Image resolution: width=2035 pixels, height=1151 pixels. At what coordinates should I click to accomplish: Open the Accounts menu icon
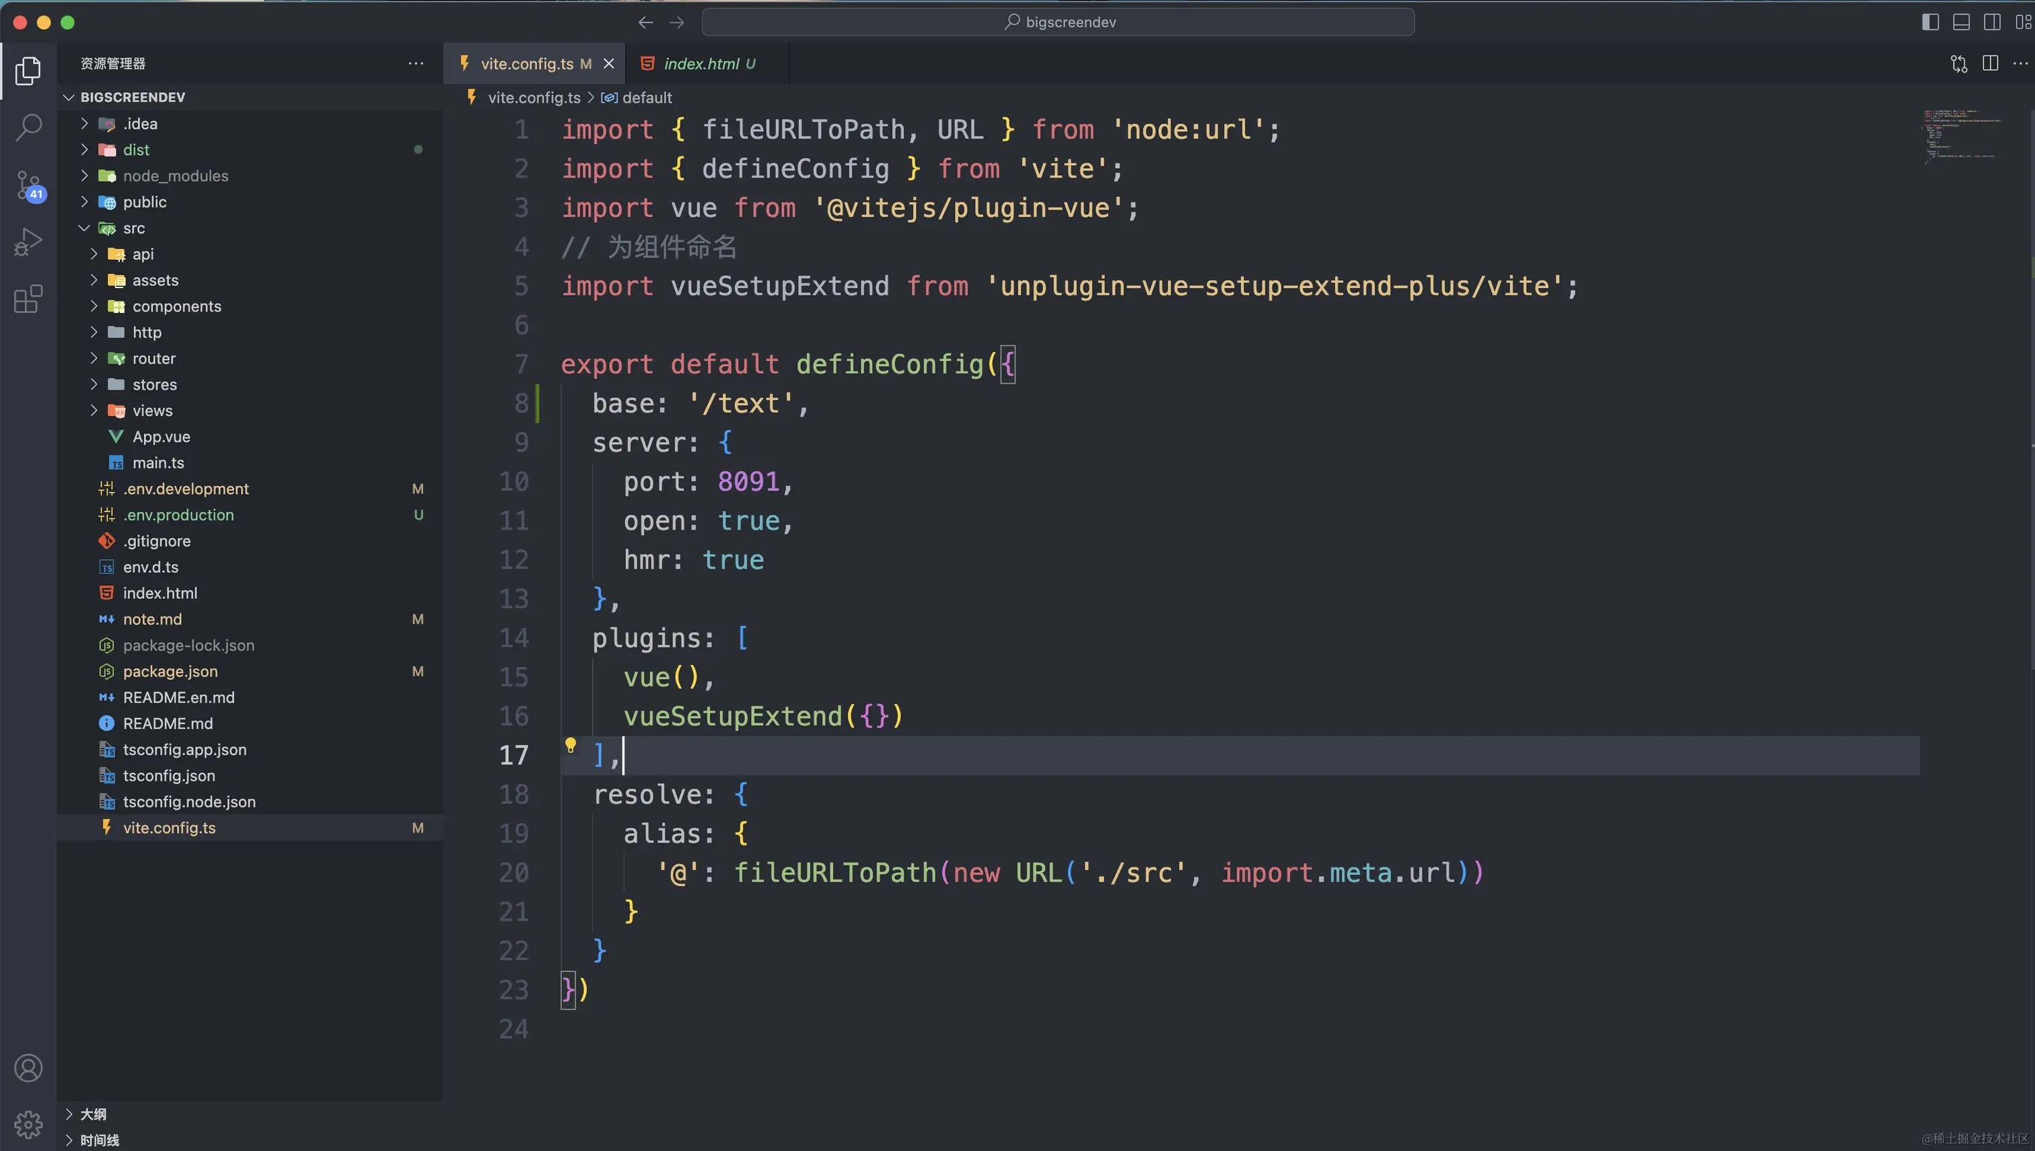coord(28,1068)
